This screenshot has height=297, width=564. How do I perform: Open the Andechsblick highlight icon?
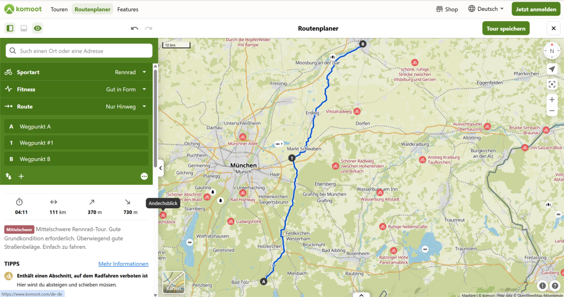pyautogui.click(x=163, y=215)
